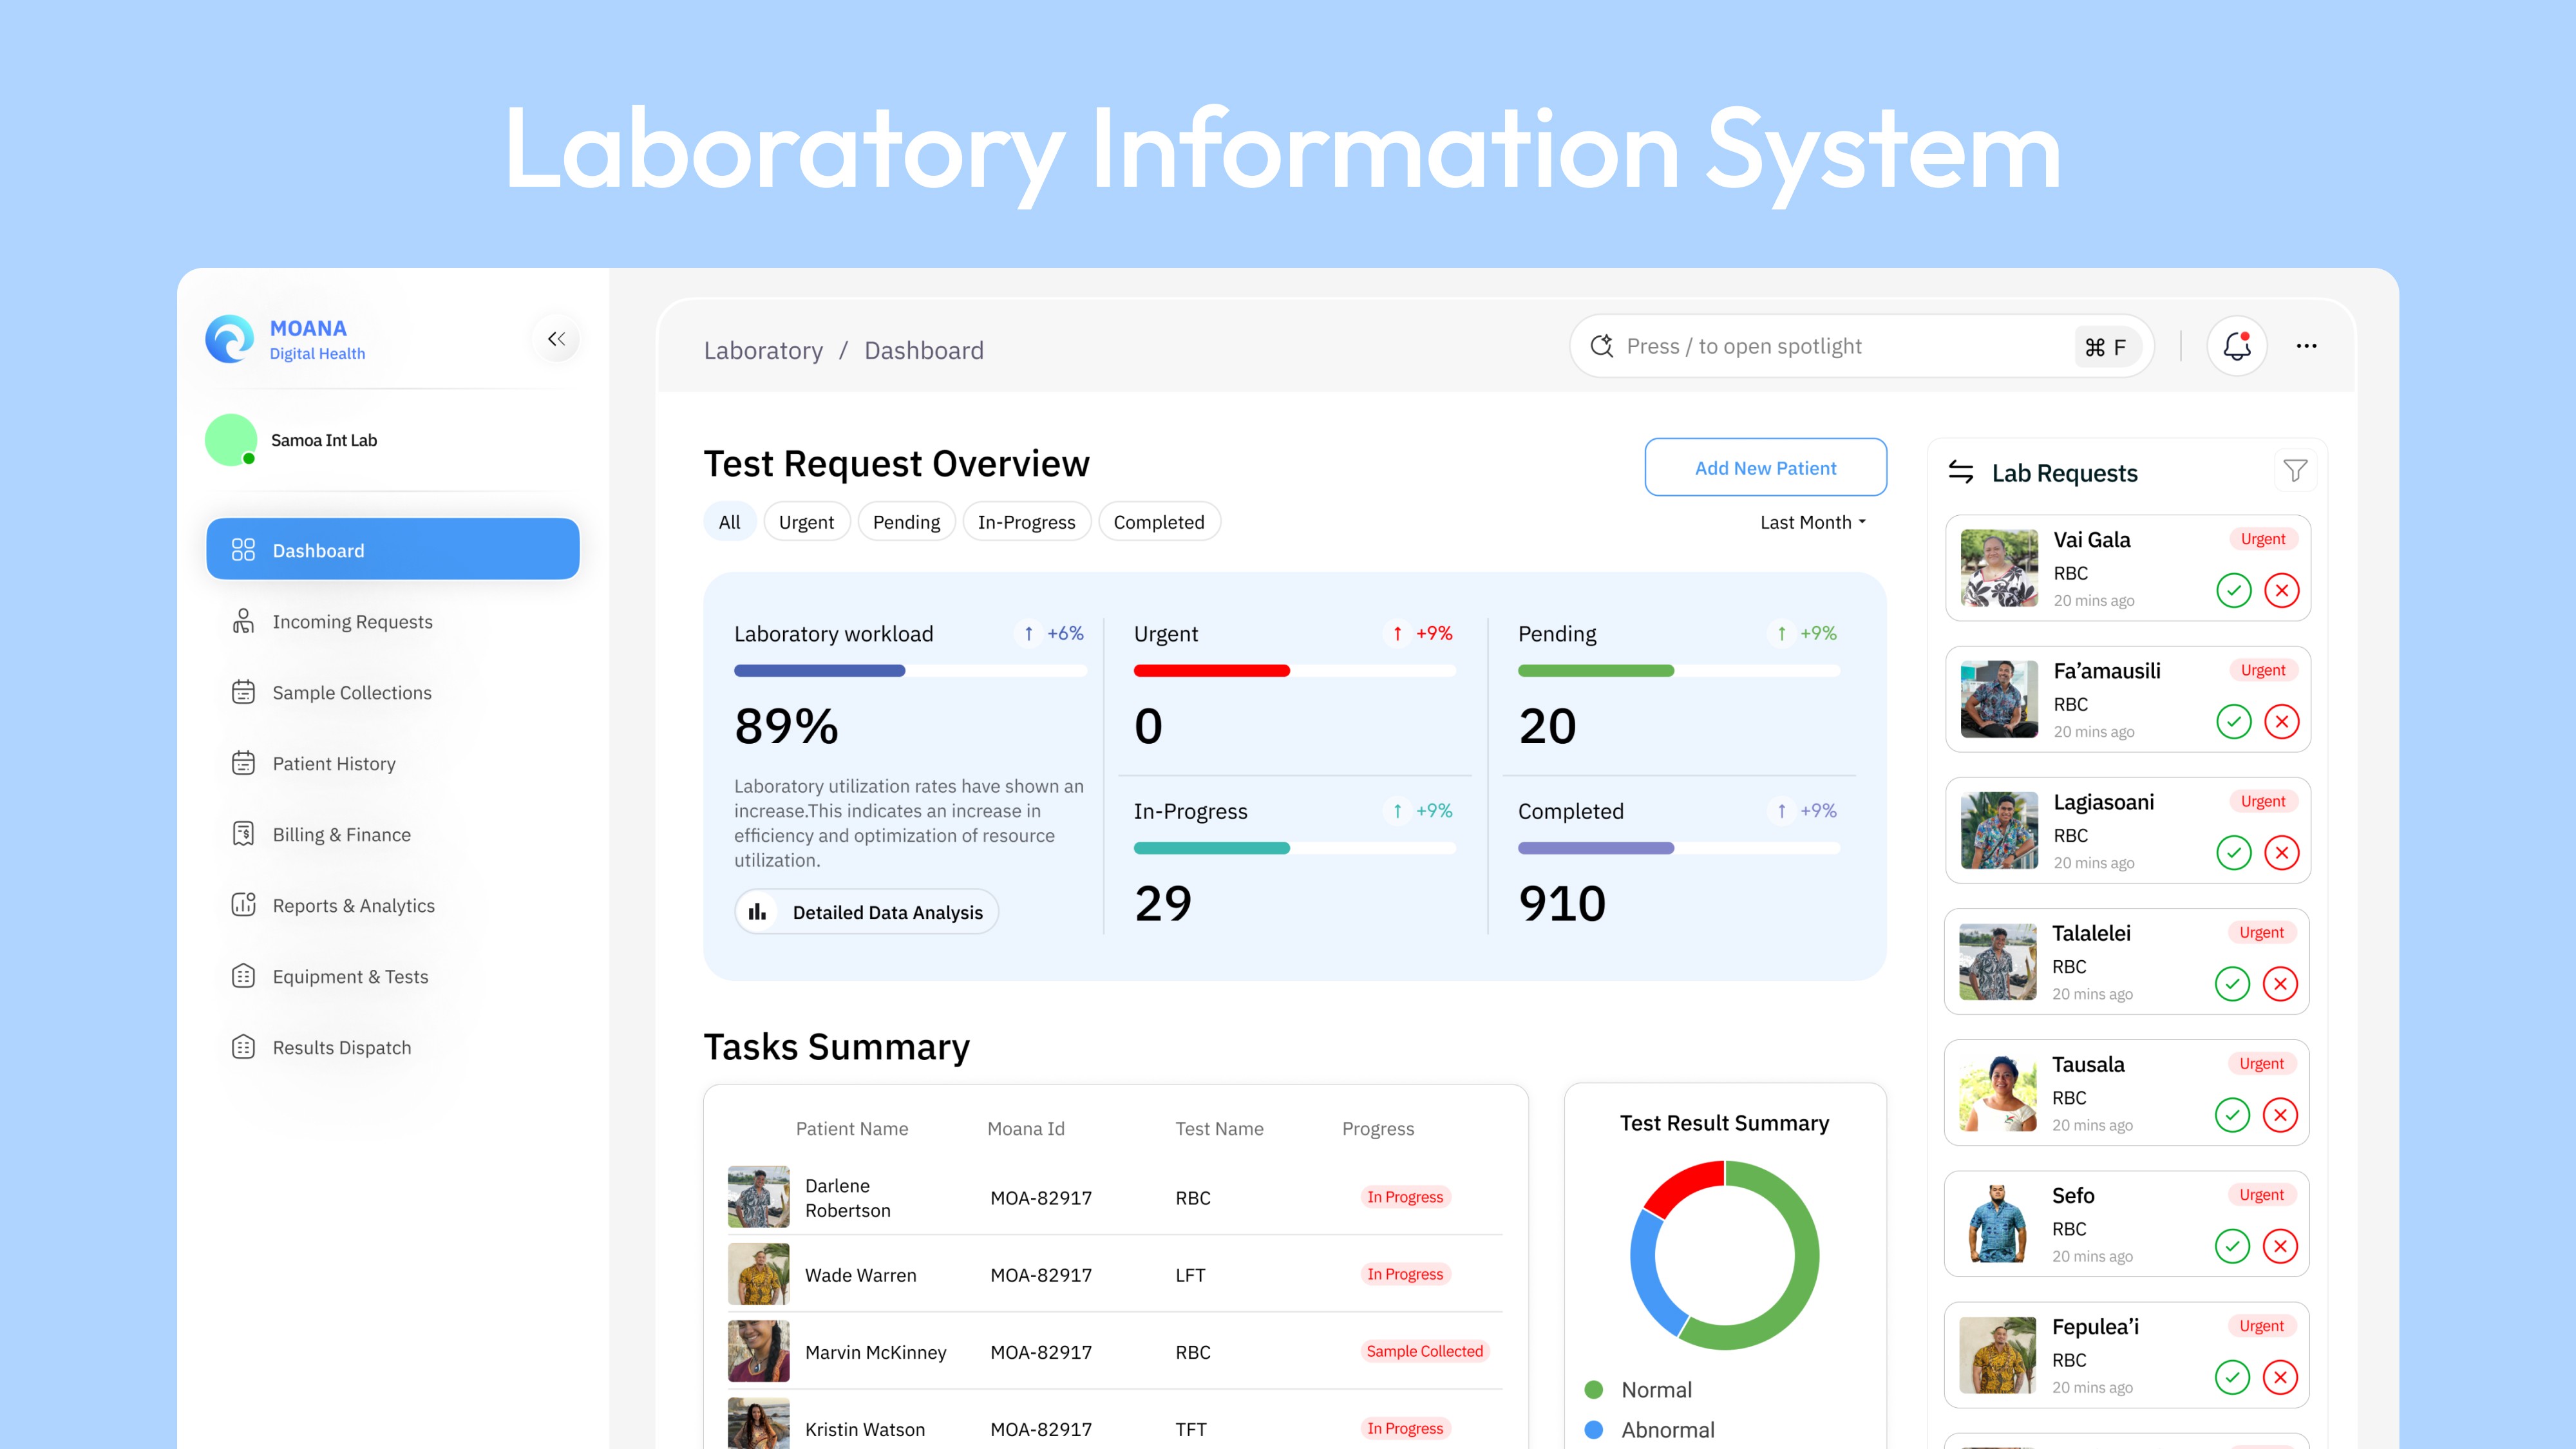
Task: Expand the Last Month period dropdown
Action: tap(1812, 522)
